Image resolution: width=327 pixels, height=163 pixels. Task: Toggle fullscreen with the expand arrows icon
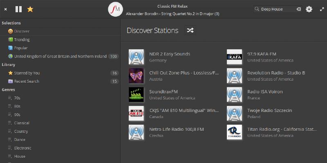pos(321,9)
